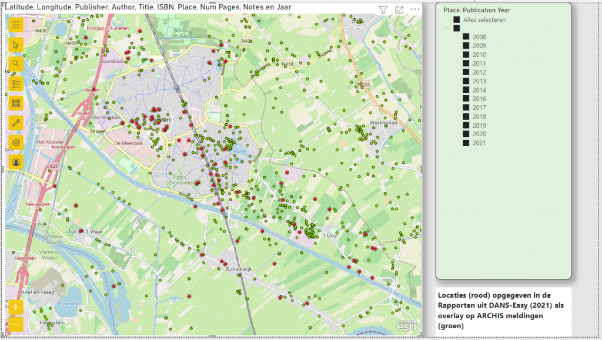Toggle the 2021 year checkbox
This screenshot has height=340, width=602.
[x=466, y=143]
